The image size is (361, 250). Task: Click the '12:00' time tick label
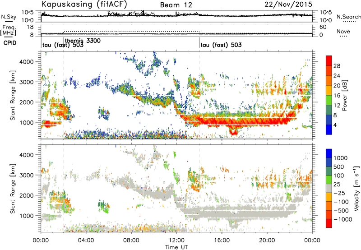[x=176, y=241]
